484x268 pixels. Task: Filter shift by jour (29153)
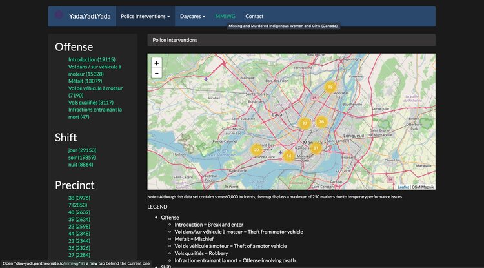tap(83, 150)
